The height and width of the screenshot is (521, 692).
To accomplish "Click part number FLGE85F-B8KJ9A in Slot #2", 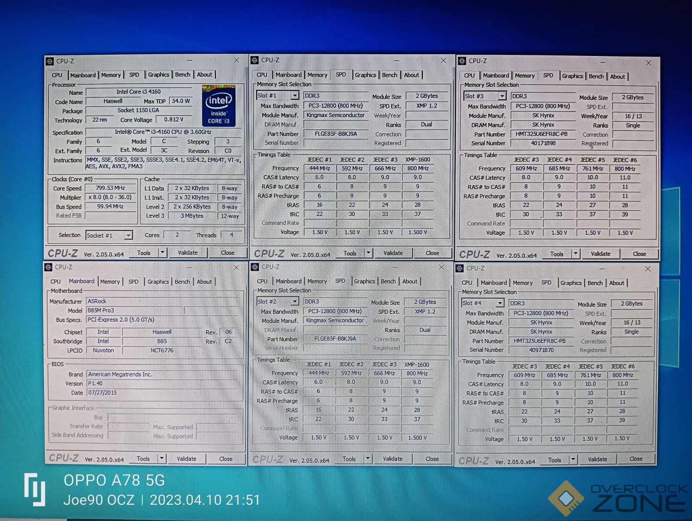I will pos(335,339).
